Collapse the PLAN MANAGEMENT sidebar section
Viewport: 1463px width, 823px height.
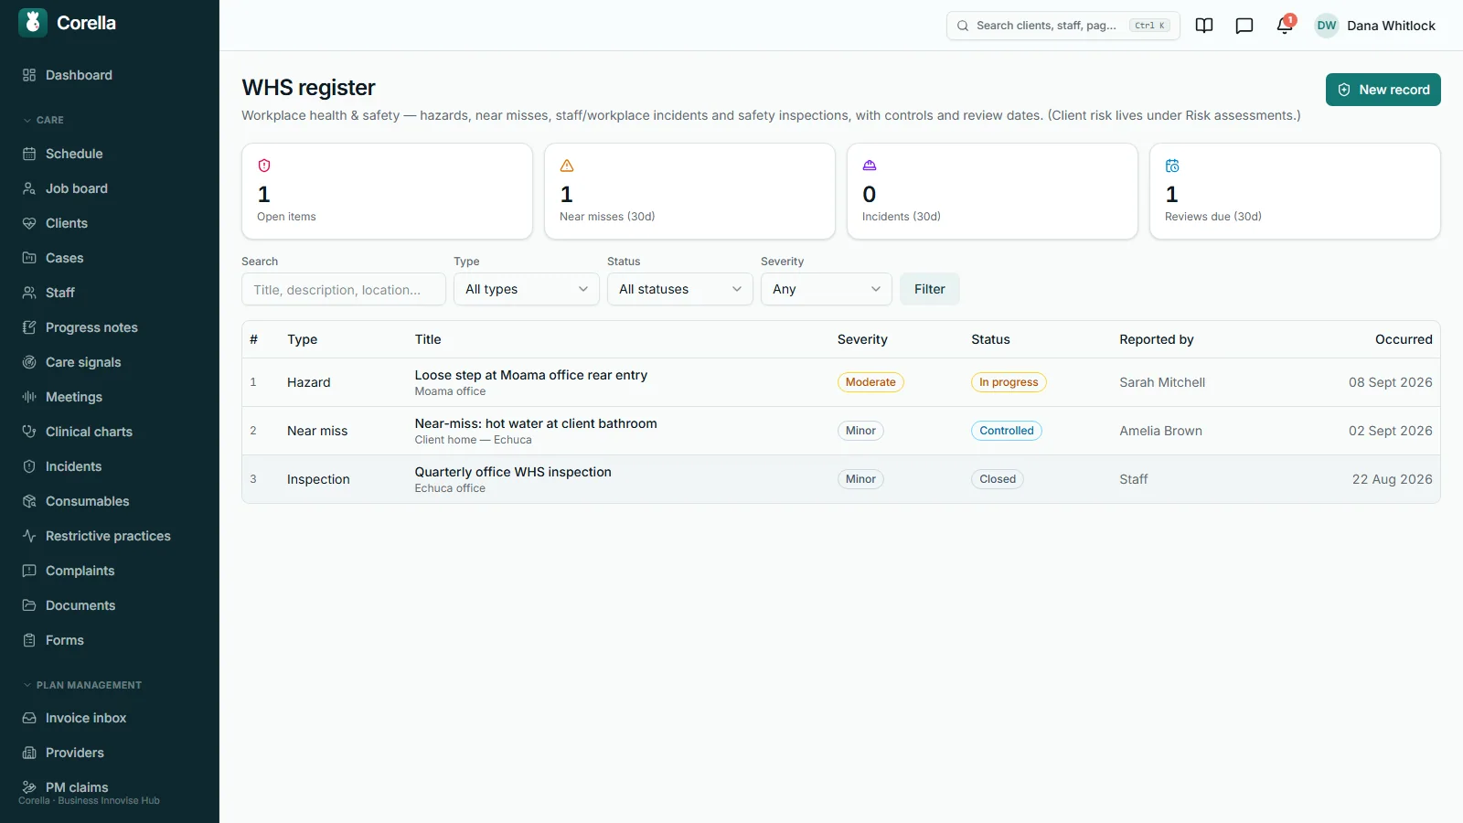pyautogui.click(x=82, y=685)
